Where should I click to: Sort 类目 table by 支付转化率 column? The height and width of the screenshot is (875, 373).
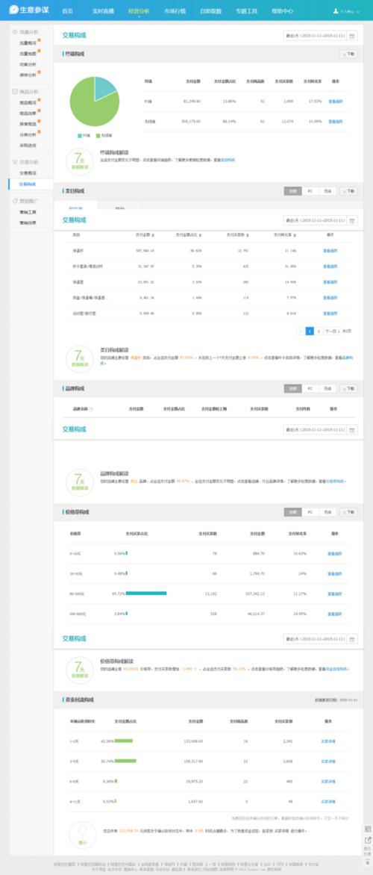coord(284,235)
